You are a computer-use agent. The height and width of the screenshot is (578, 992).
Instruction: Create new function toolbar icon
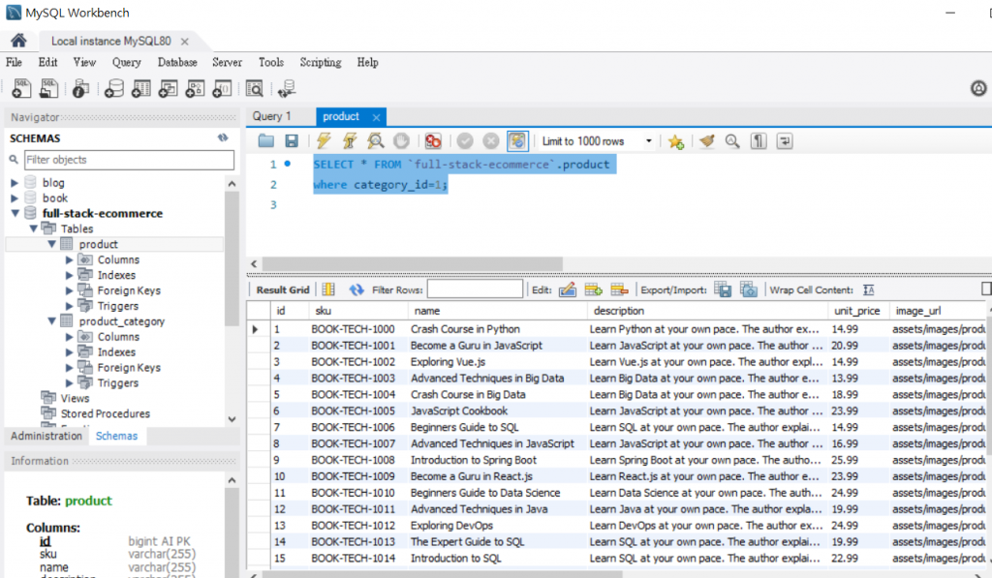click(x=222, y=88)
